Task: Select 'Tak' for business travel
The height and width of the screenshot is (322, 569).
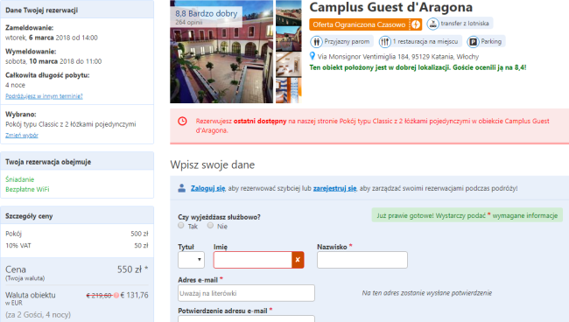Action: point(181,226)
